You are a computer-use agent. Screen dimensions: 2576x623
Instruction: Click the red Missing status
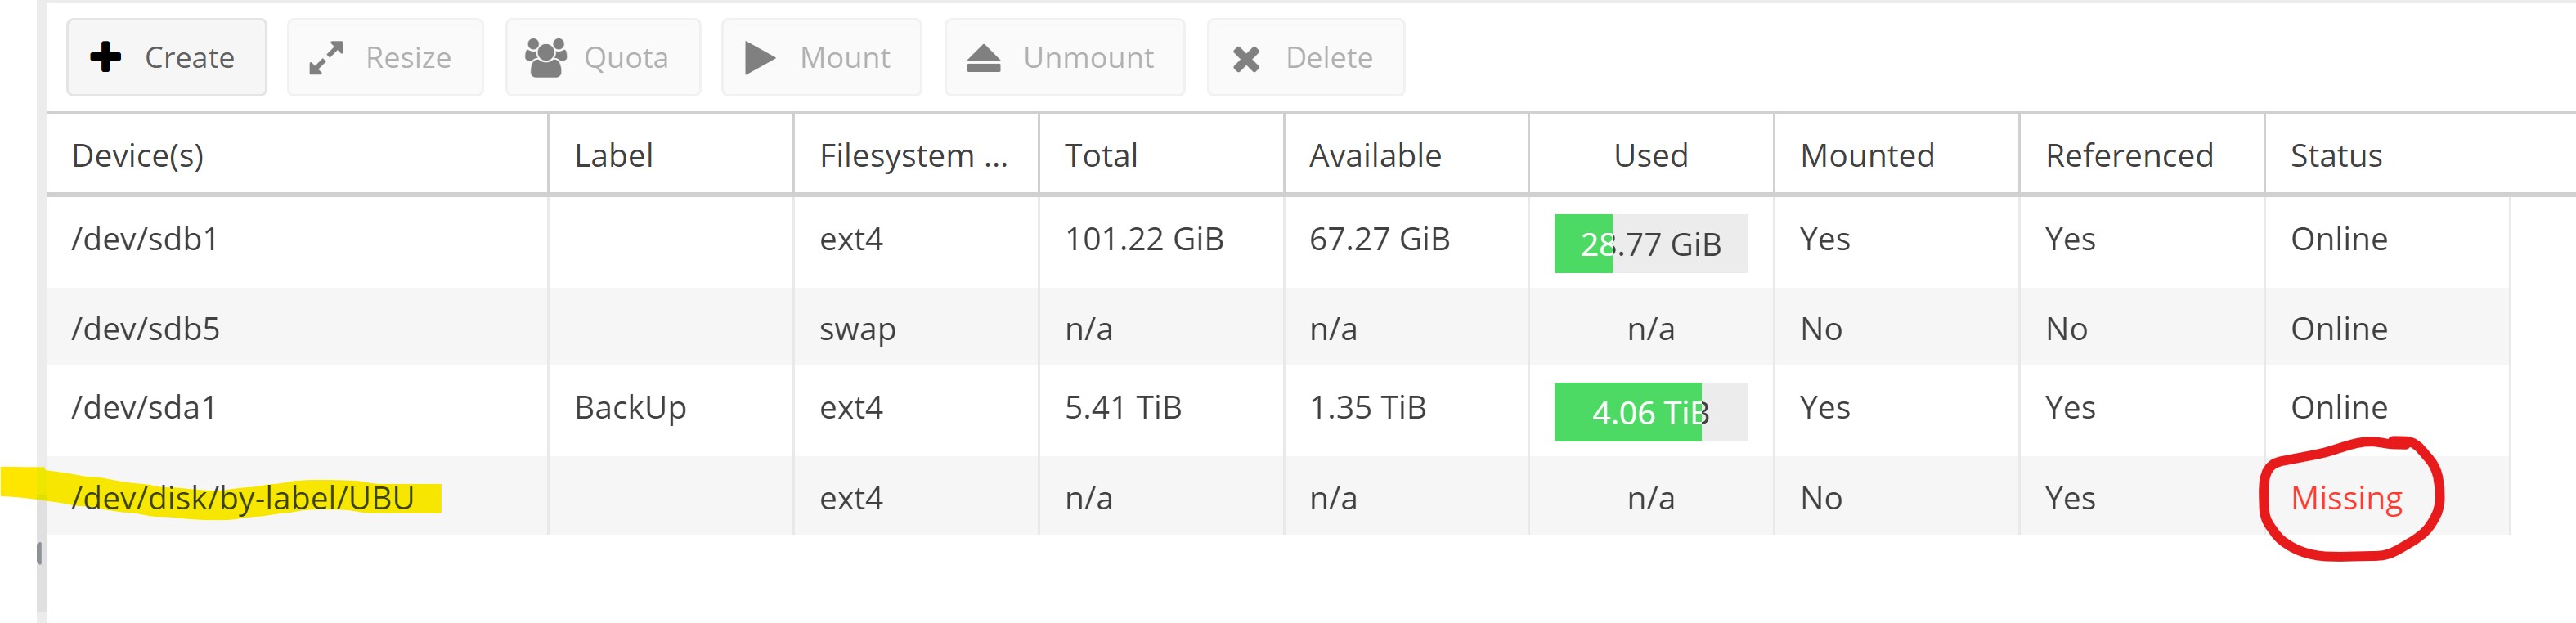click(2346, 497)
